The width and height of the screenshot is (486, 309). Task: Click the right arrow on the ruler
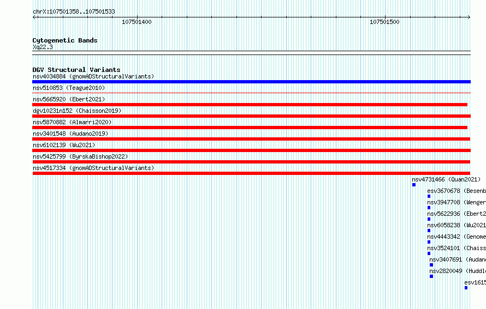pyautogui.click(x=469, y=17)
